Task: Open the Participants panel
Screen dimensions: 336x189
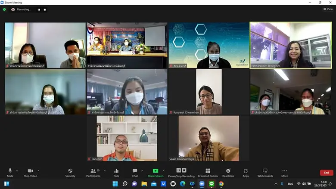Action: click(x=93, y=172)
